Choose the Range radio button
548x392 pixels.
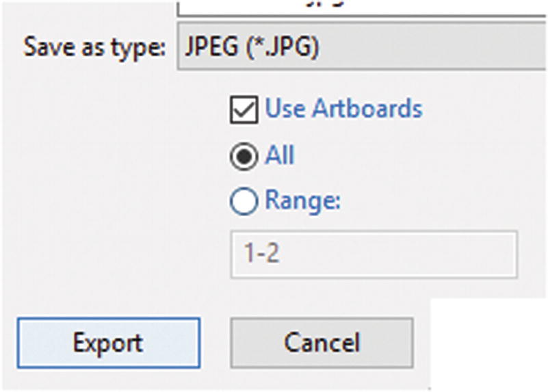[x=244, y=202]
